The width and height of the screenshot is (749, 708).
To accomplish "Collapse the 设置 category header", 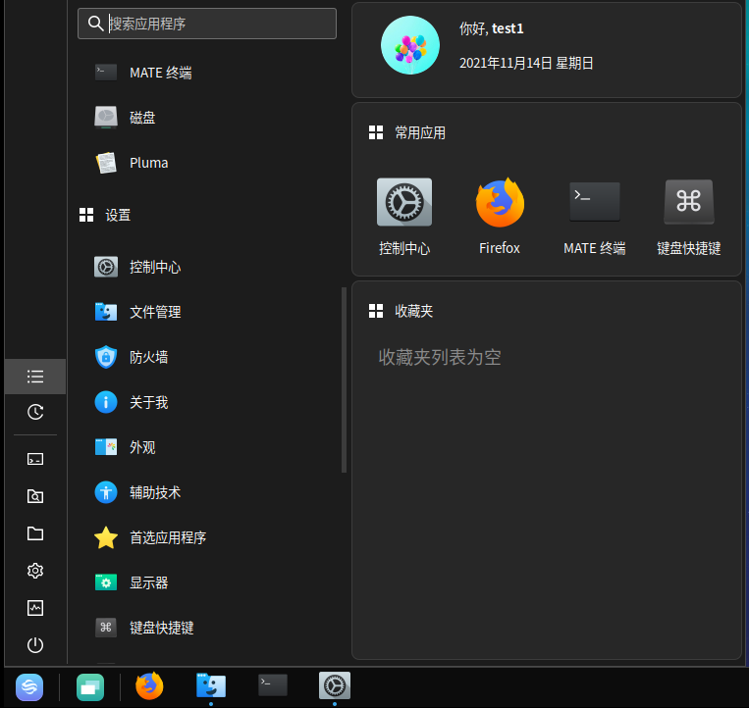I will pyautogui.click(x=118, y=215).
